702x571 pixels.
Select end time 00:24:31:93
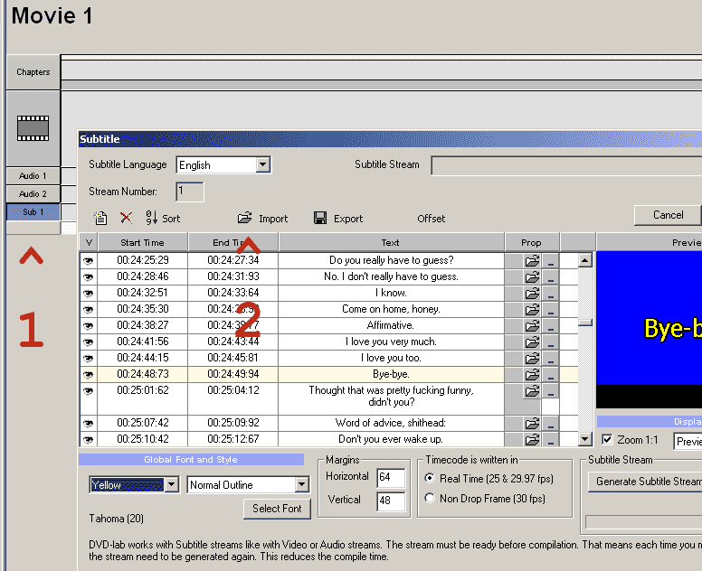tap(233, 276)
